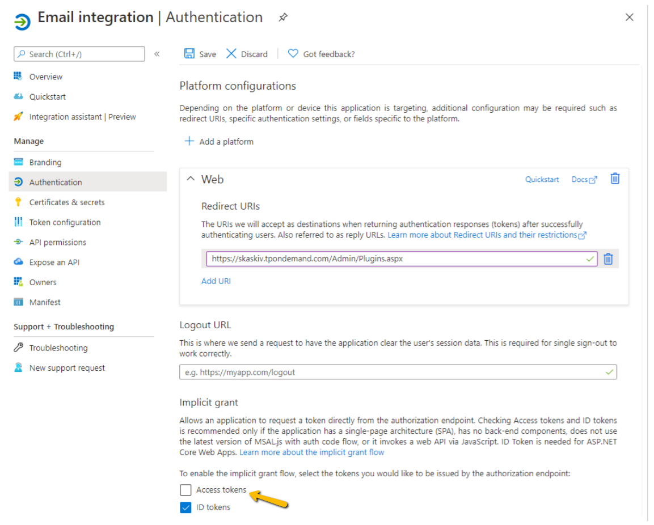Switch to the Branding section

click(45, 162)
